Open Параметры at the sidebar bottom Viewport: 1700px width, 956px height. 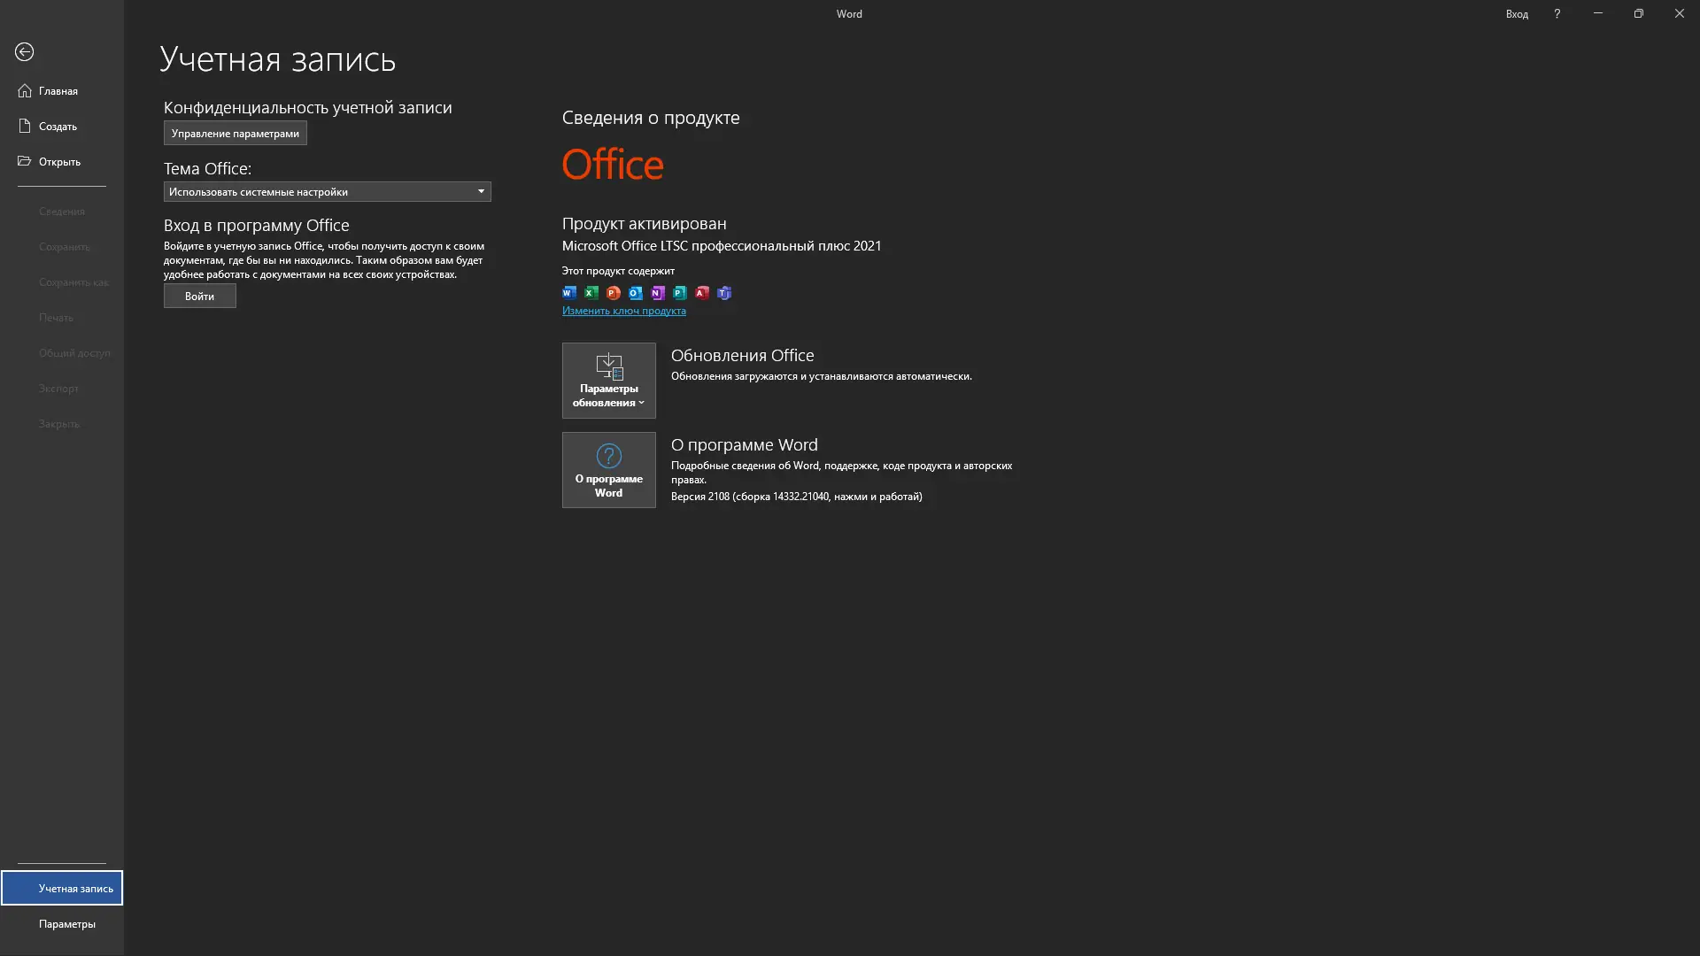coord(67,924)
